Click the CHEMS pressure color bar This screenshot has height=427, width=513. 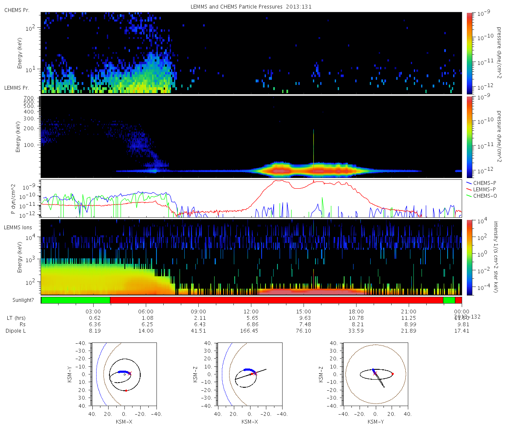click(469, 53)
